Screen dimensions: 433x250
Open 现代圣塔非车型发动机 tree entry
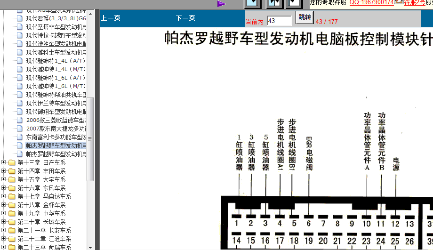56,27
